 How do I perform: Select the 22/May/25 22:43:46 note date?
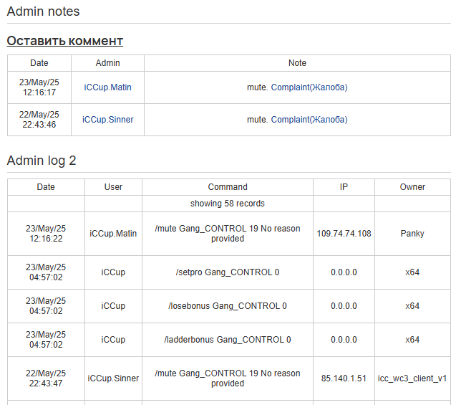coord(39,120)
